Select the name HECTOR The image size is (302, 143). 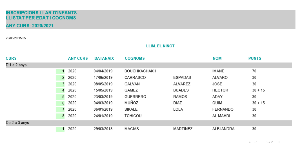(220, 90)
